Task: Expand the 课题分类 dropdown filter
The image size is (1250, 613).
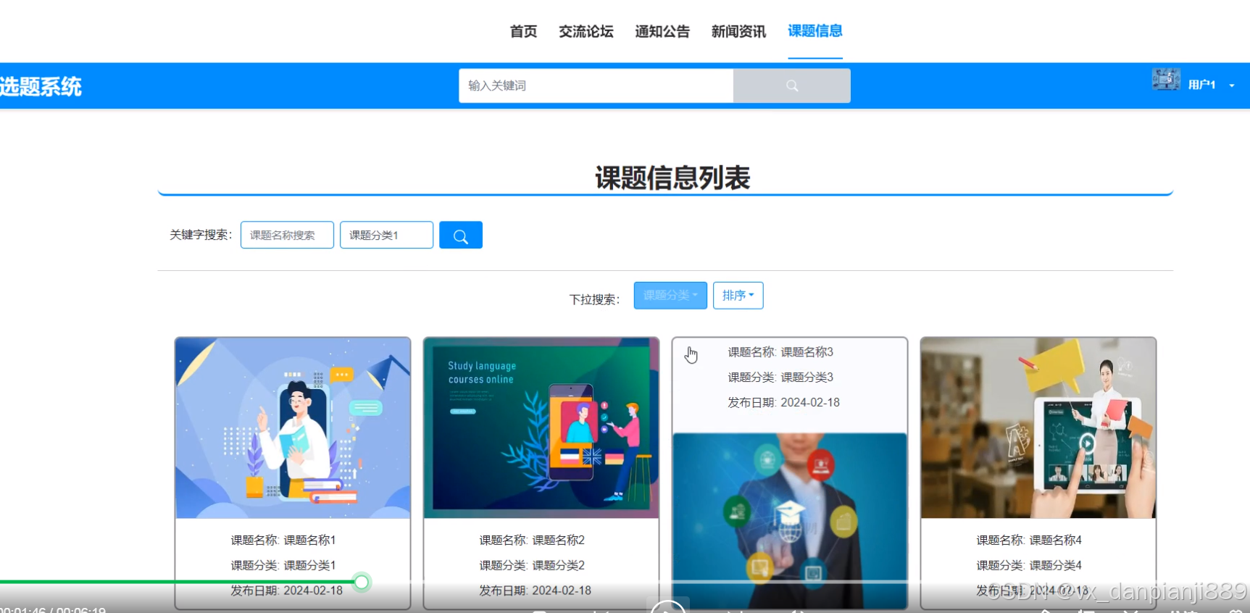Action: pyautogui.click(x=670, y=296)
